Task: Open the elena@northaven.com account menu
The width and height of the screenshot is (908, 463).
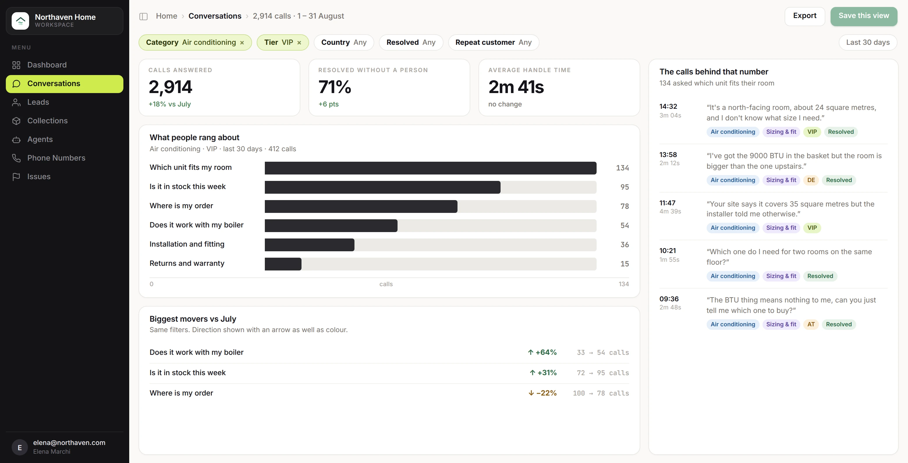Action: (65, 447)
